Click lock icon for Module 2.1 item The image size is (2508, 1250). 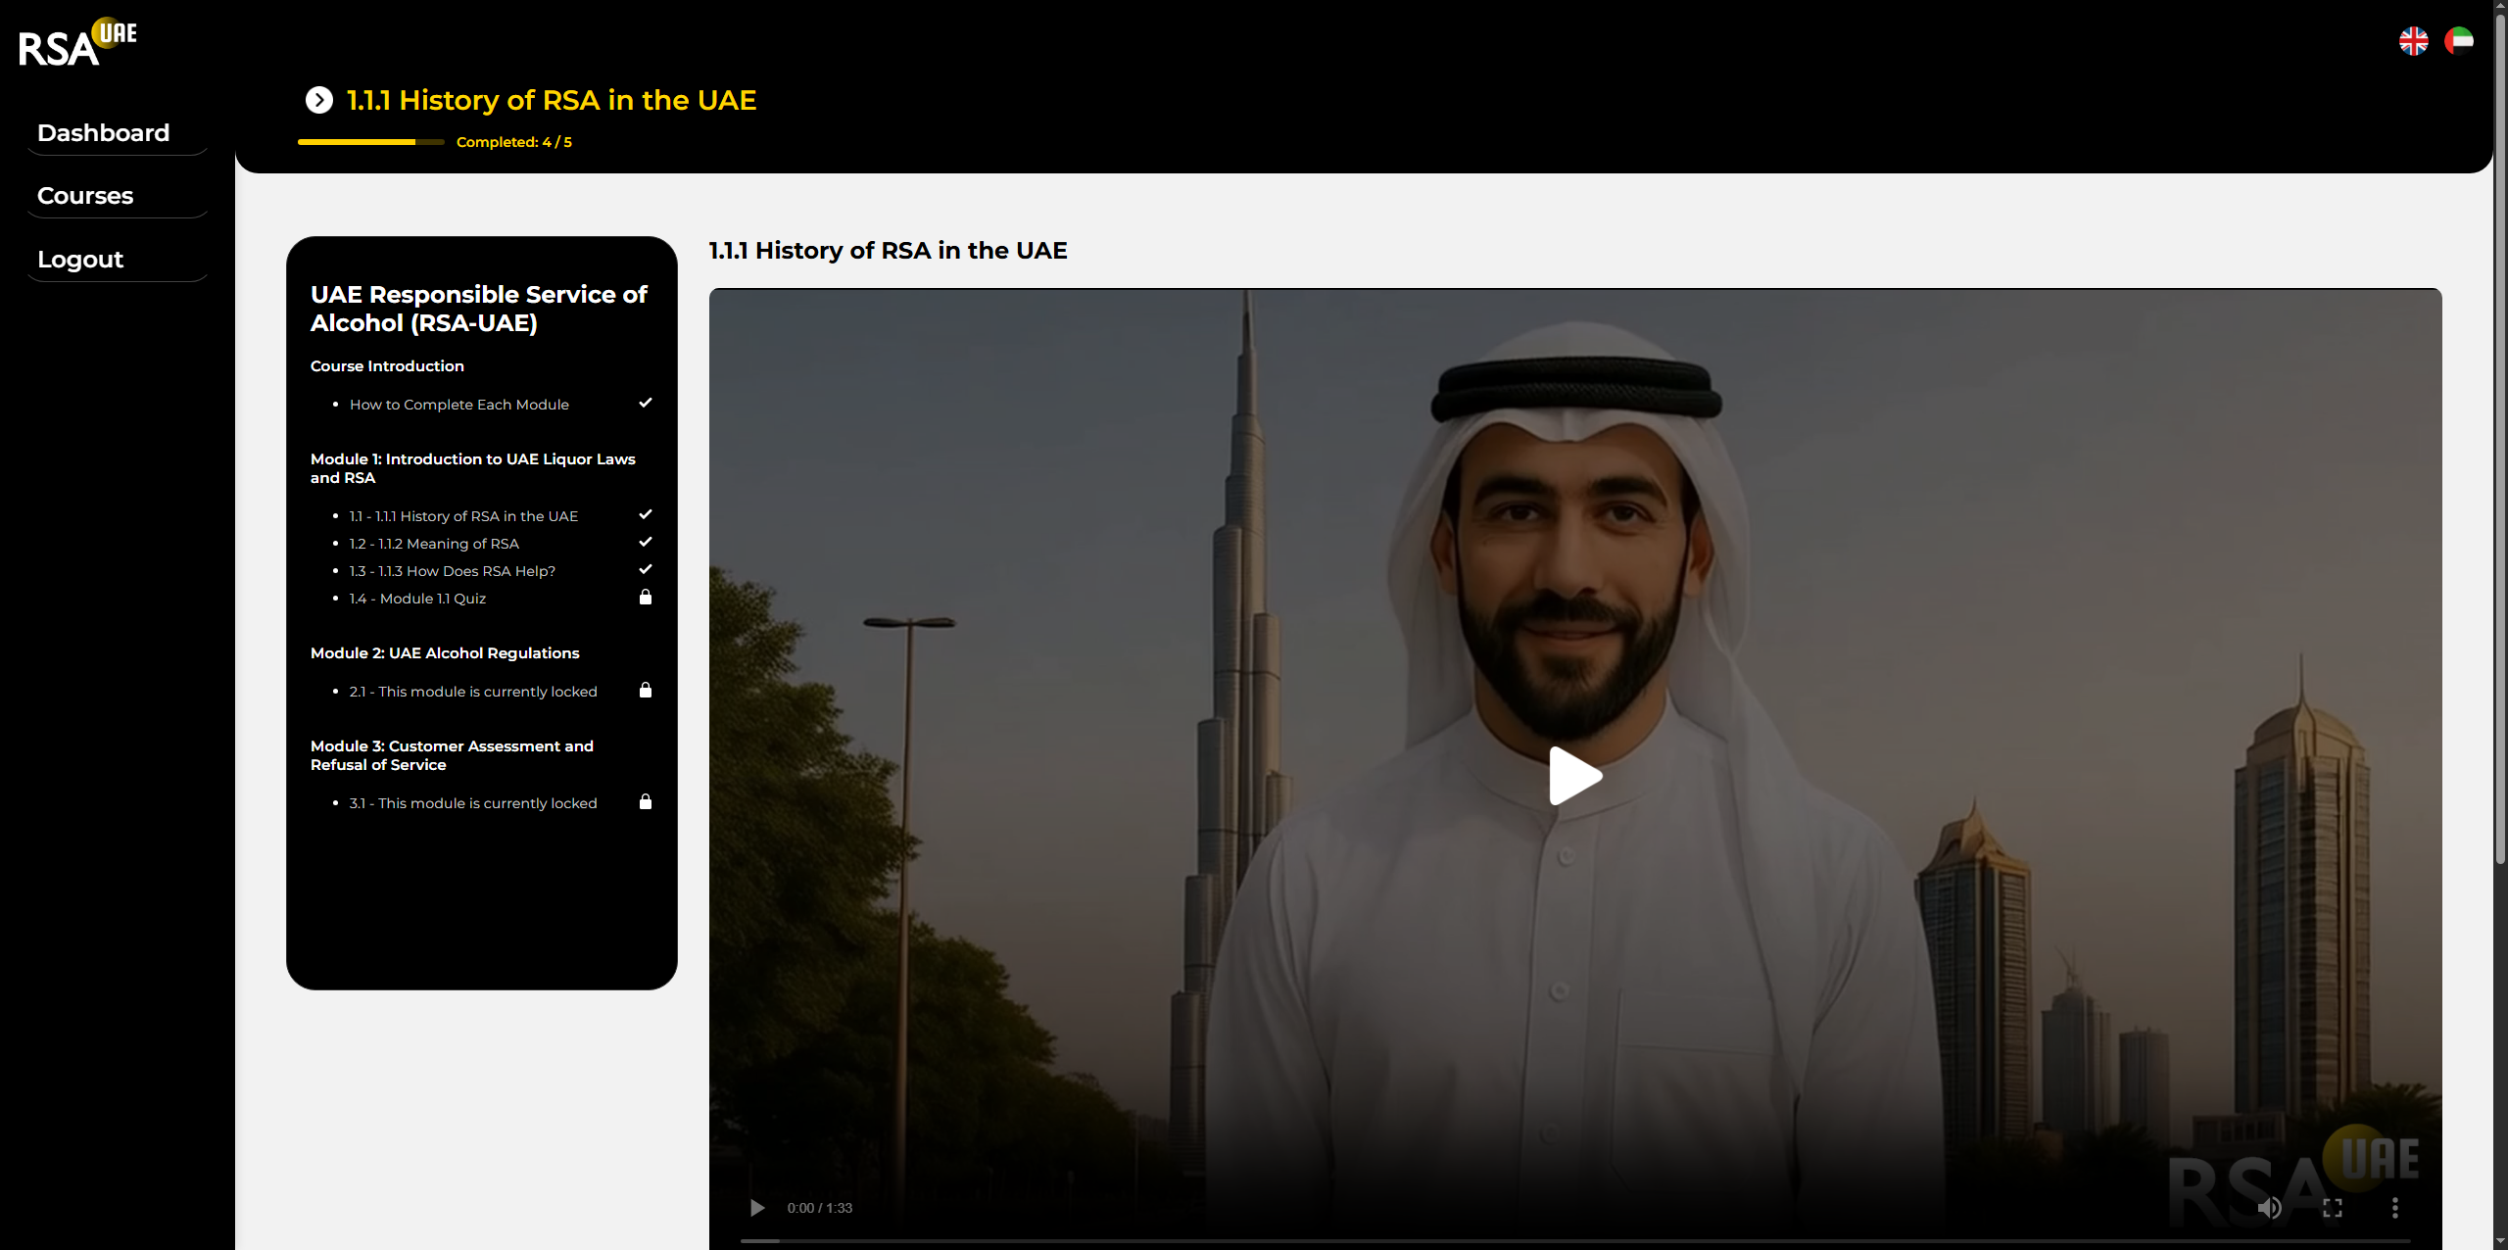coord(645,691)
